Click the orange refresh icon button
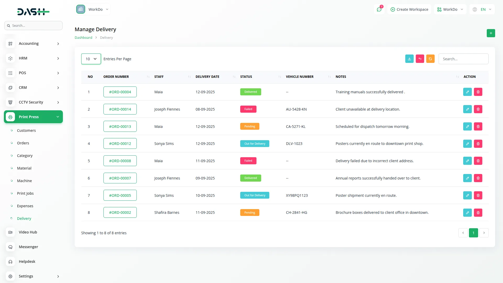Screen dimensions: 503x283 [430, 59]
